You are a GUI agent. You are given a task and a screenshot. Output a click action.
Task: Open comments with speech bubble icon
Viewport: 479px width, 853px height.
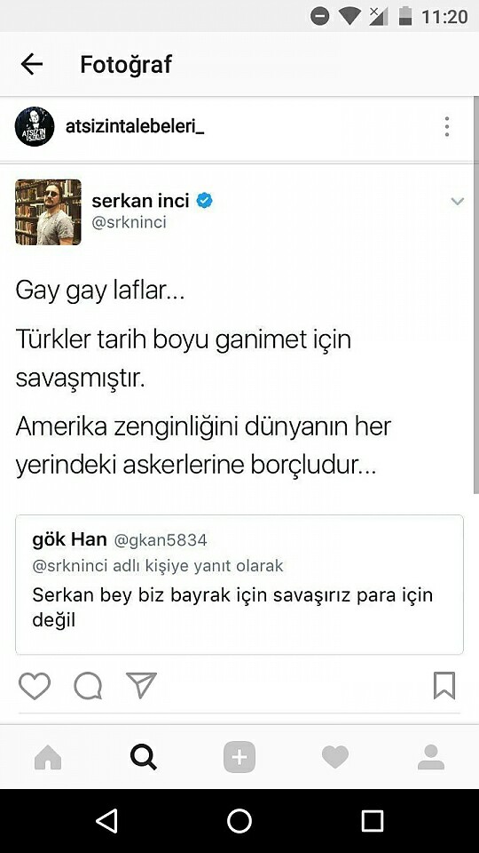(x=88, y=685)
